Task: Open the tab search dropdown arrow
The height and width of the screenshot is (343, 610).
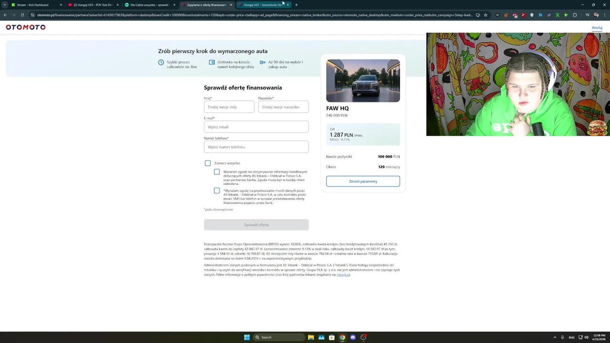Action: (x=5, y=5)
